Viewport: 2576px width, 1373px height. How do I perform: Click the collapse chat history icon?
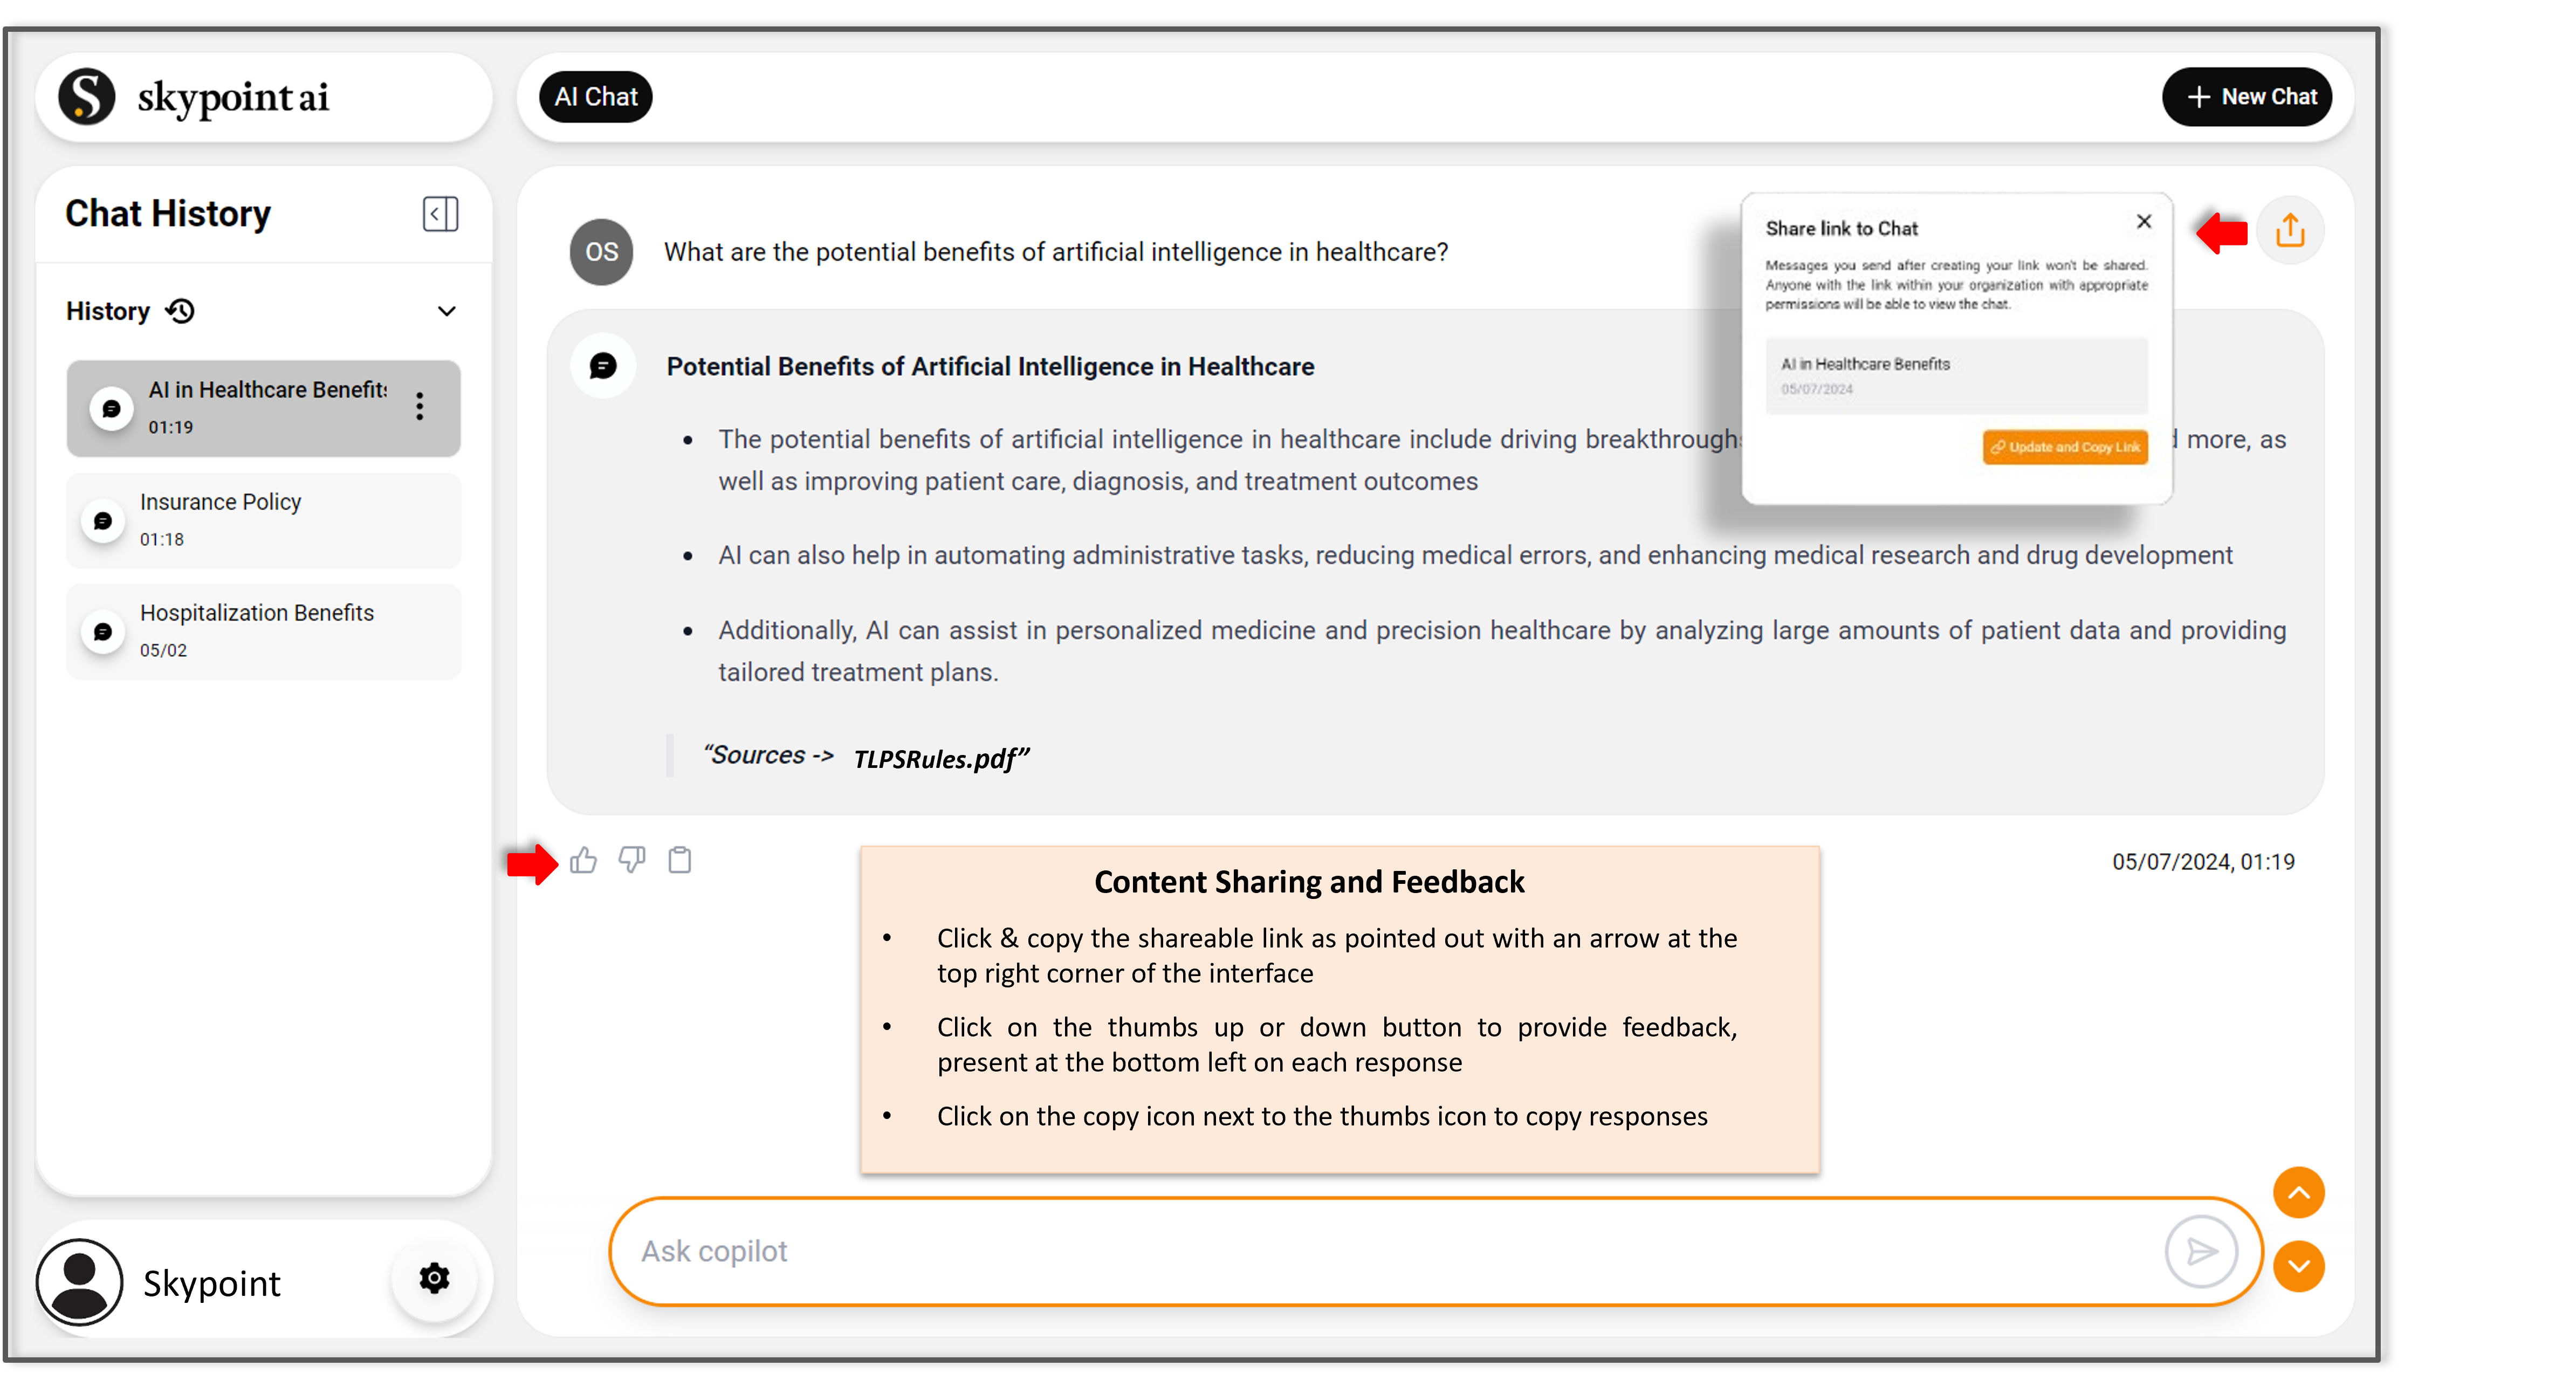click(x=439, y=213)
